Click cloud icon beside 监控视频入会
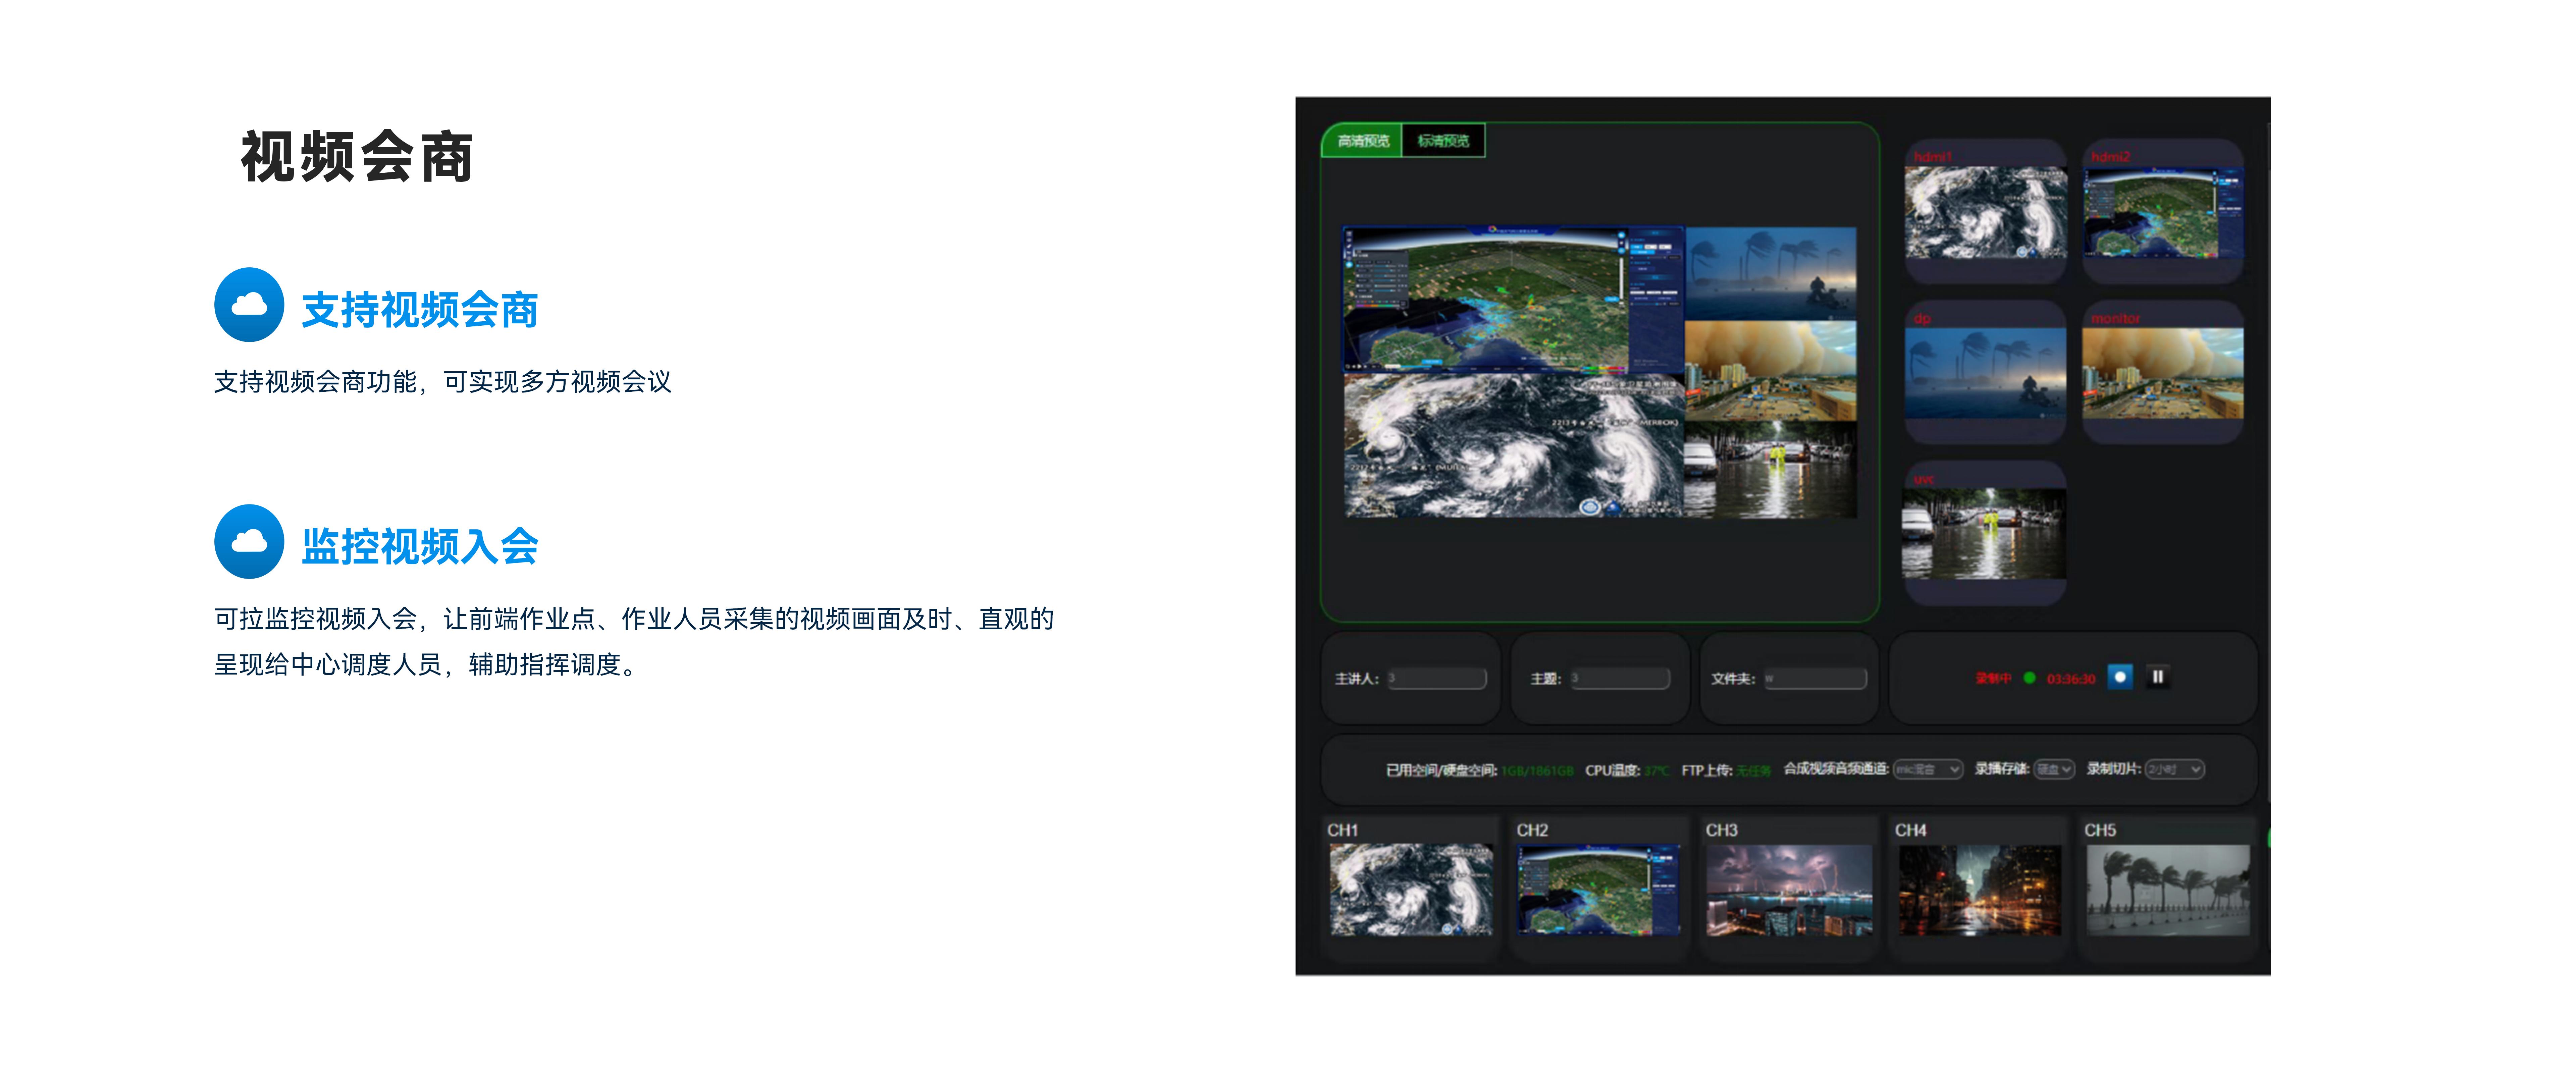Image resolution: width=2576 pixels, height=1073 pixels. coord(249,541)
